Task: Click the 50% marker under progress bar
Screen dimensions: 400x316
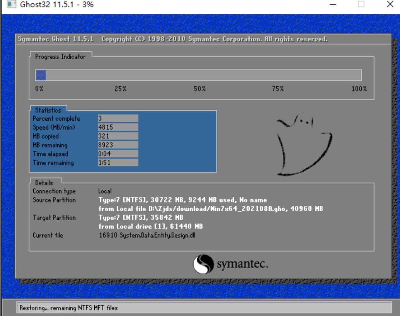Action: 200,89
